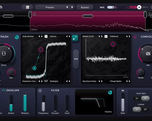Screen dimensions: 152x121
Task: Load the previous preset with left arrow
Action: click(x=67, y=7)
